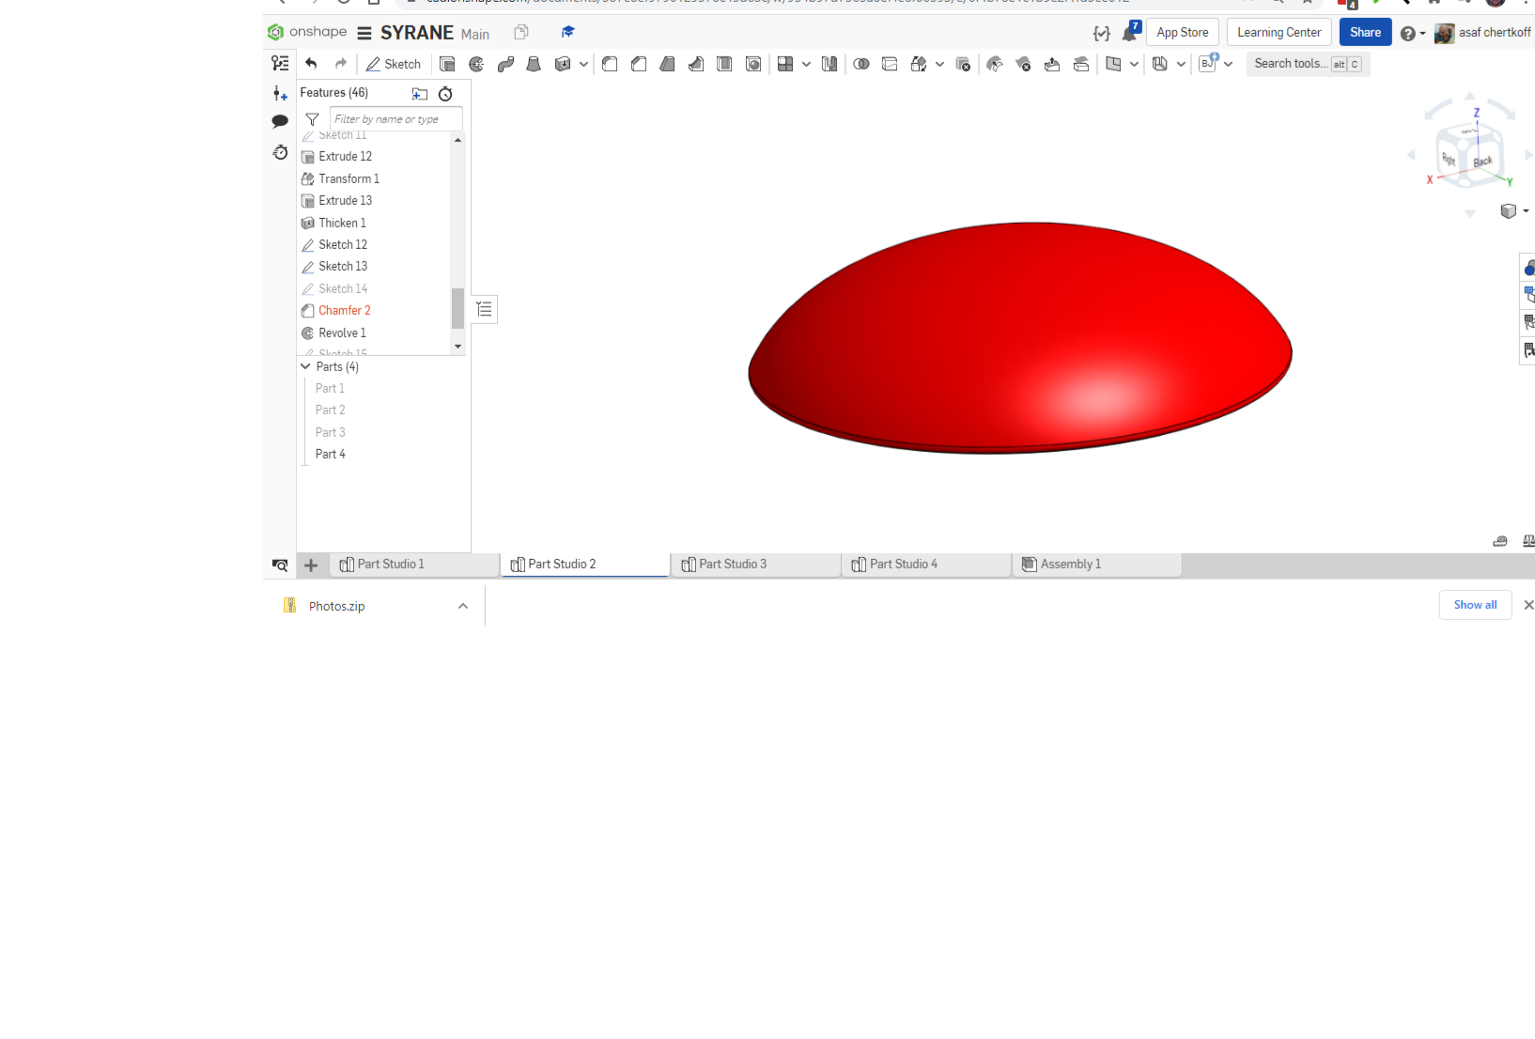Select the Thicken tool icon
The image size is (1535, 1039).
point(563,64)
